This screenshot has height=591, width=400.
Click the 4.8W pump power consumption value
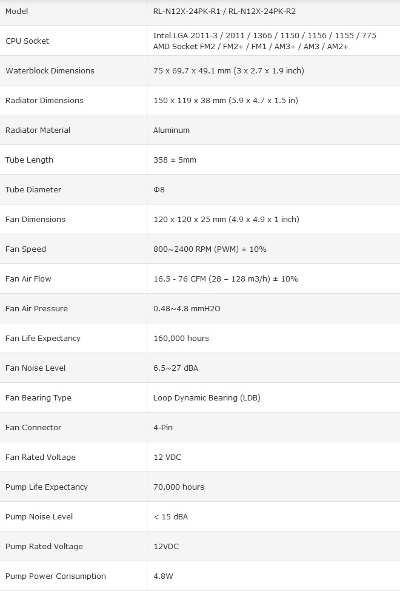click(x=163, y=576)
